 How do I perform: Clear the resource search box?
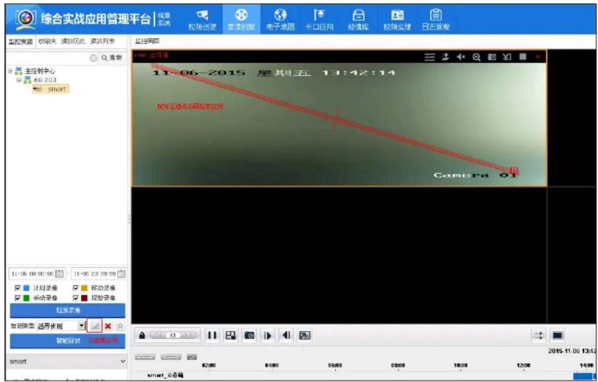(93, 58)
